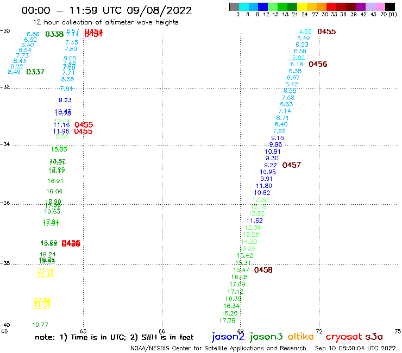Click the 9.15 wave height value
This screenshot has width=402, height=353.
(278, 138)
